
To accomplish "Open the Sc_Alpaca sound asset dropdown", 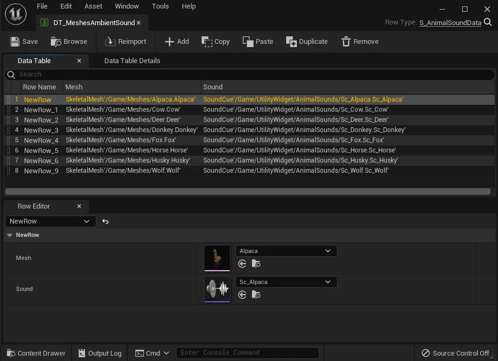I will (286, 282).
